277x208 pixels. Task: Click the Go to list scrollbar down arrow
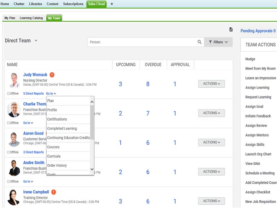(x=92, y=169)
